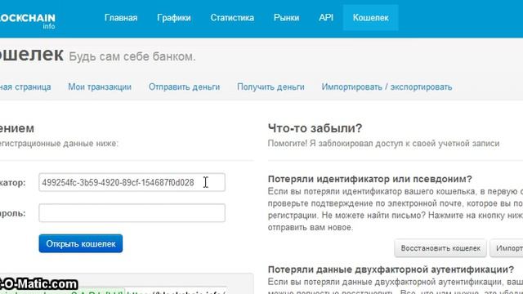Open Импортировать / экспортировать tab

387,87
